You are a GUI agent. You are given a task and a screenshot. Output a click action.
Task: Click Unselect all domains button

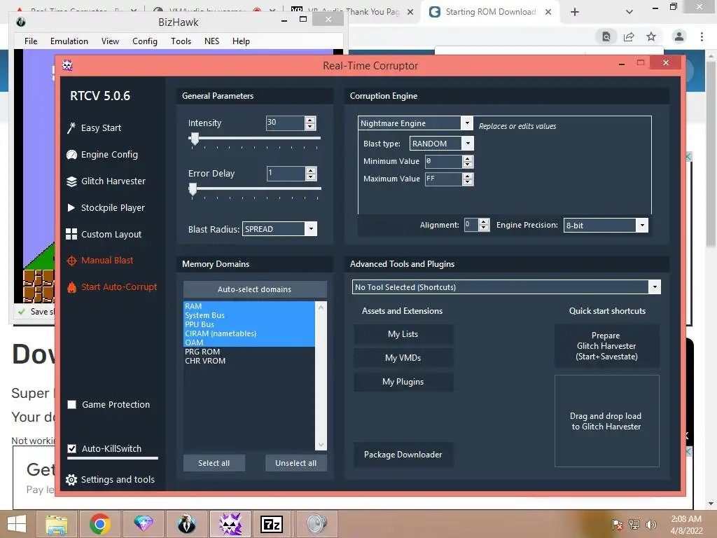pyautogui.click(x=296, y=463)
